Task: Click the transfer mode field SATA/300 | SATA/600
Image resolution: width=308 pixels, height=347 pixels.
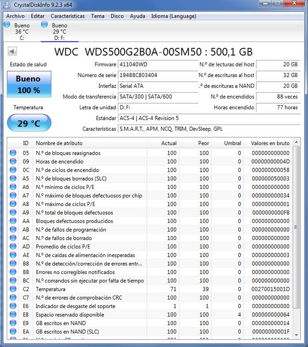Action: [158, 97]
